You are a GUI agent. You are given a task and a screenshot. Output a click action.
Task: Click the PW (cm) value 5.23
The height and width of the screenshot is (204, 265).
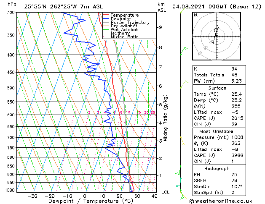click(237, 81)
